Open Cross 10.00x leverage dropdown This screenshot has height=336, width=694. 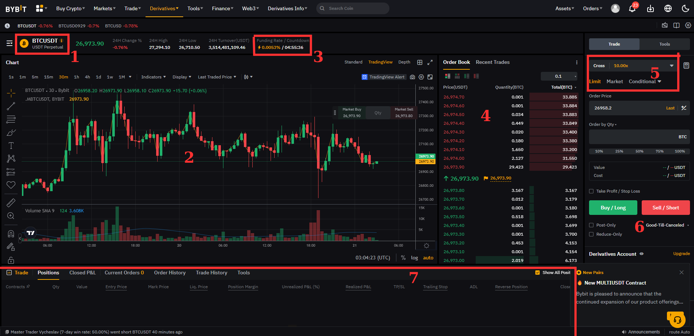click(x=633, y=66)
